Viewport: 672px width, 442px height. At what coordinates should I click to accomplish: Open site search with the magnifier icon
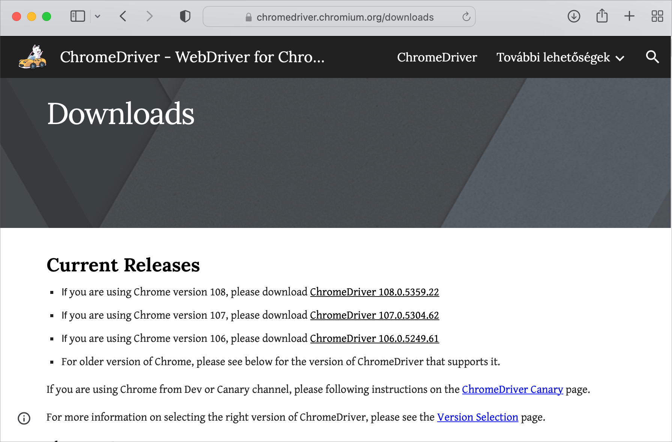pos(652,57)
